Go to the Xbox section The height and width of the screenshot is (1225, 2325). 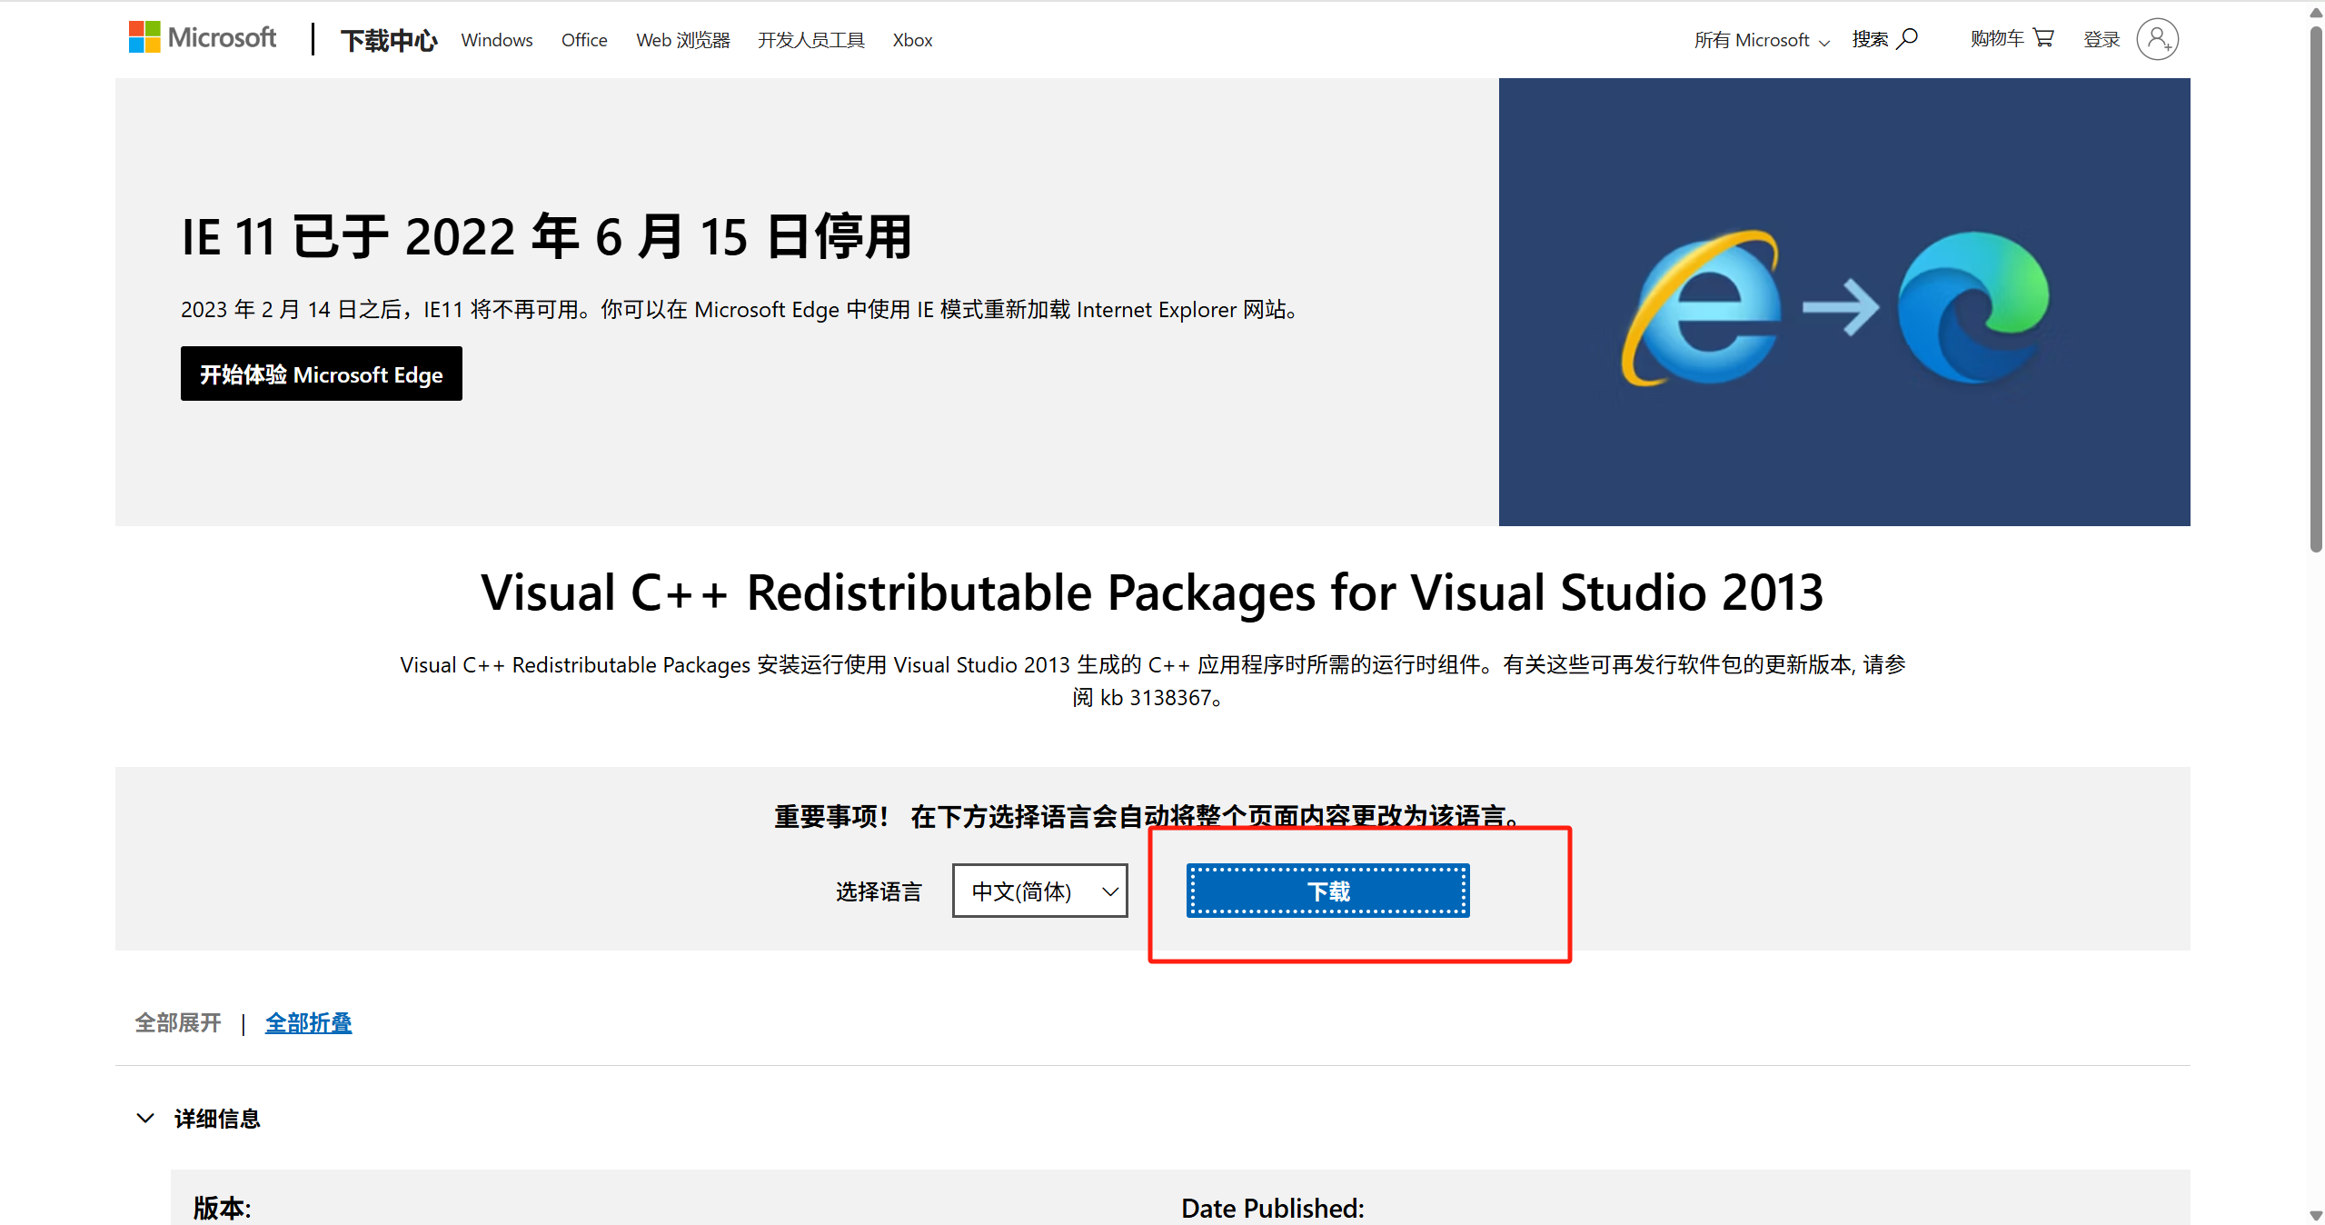point(911,39)
